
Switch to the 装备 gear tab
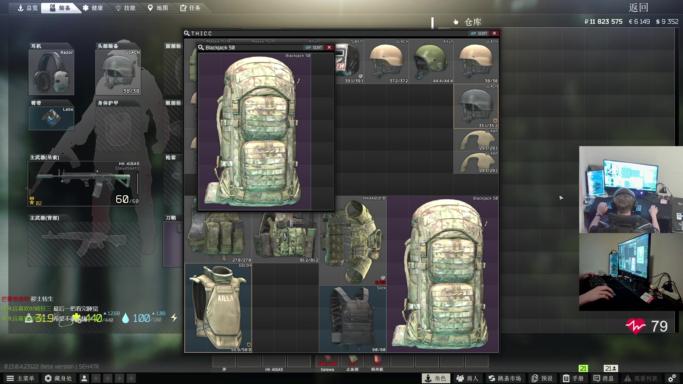61,8
